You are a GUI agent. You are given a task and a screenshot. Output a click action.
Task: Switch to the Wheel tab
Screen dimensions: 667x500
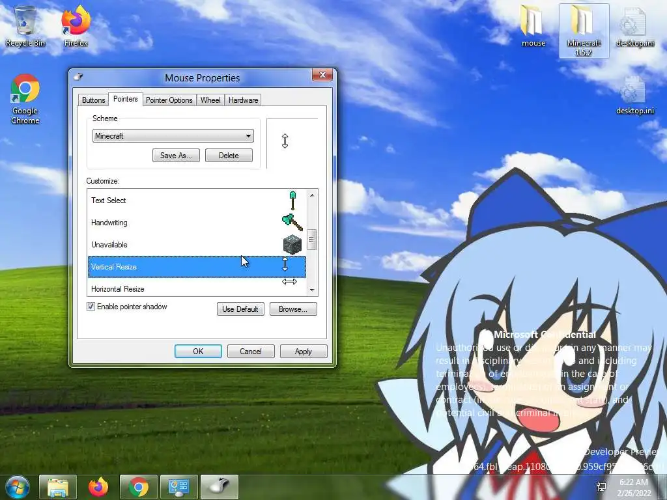tap(210, 100)
